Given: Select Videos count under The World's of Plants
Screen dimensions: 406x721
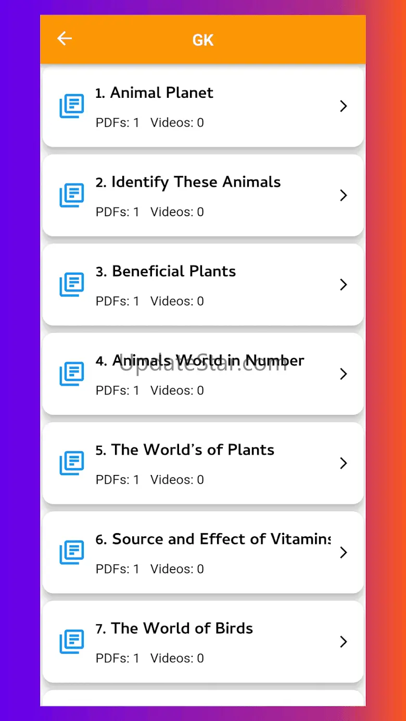Looking at the screenshot, I should [177, 480].
